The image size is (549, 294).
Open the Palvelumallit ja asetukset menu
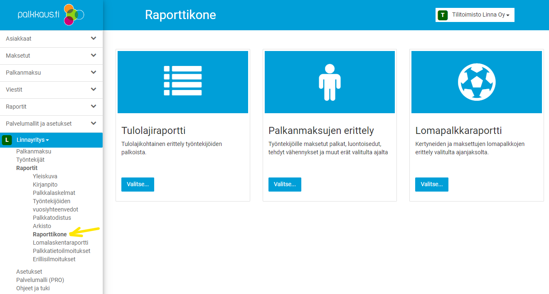click(52, 124)
